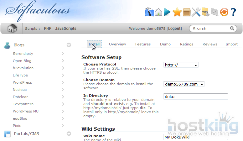Click the zipped folder backups icon
This screenshot has height=141, width=243.
tap(205, 12)
